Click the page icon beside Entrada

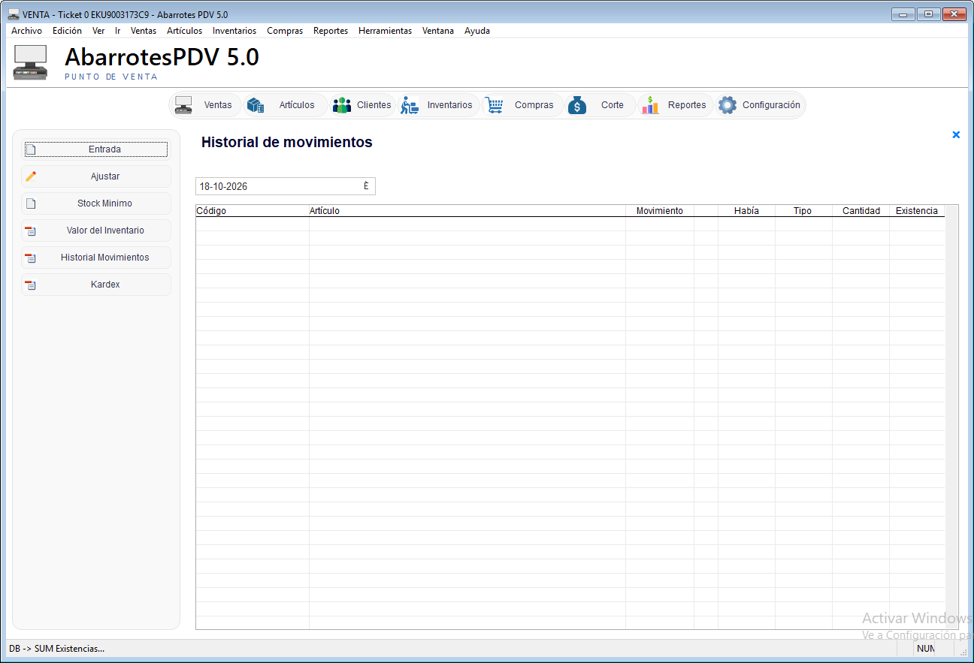tap(31, 149)
